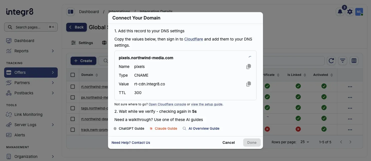Open the column visibility icon

pyautogui.click(x=354, y=61)
